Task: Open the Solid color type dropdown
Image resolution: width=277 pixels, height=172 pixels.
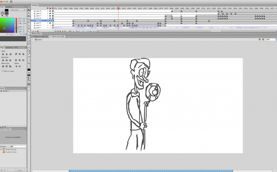Action: (x=18, y=10)
